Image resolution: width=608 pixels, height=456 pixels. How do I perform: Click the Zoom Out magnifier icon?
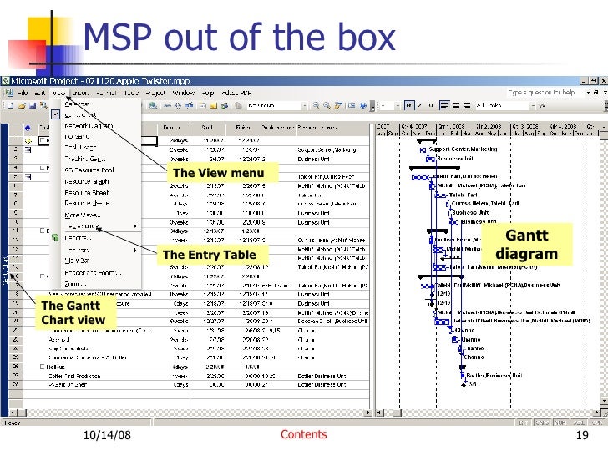point(327,105)
